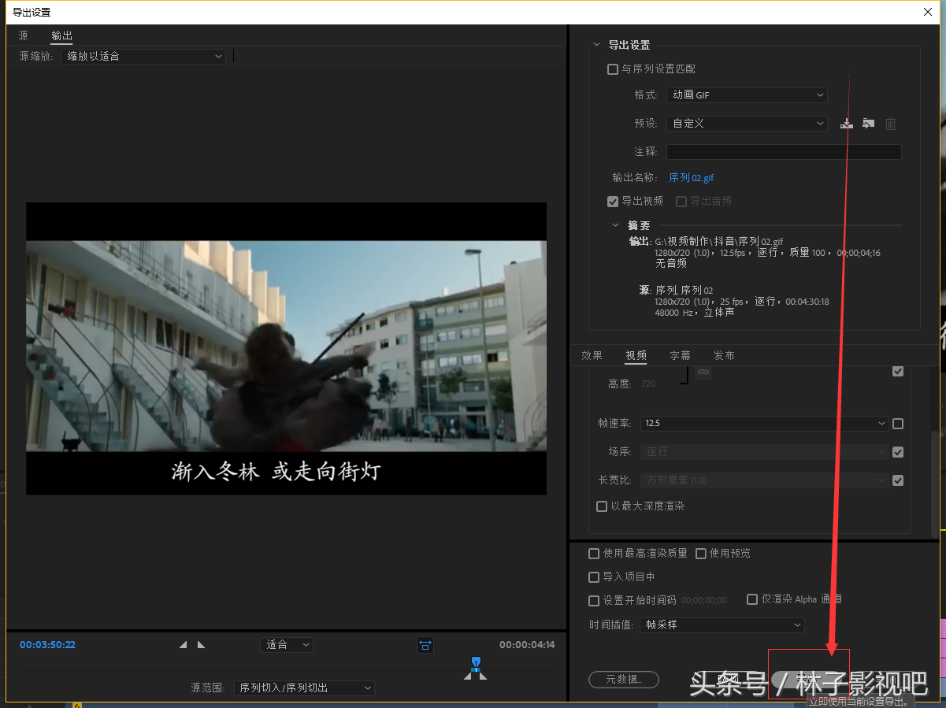Click the blue playhead on preview timeline

click(475, 664)
